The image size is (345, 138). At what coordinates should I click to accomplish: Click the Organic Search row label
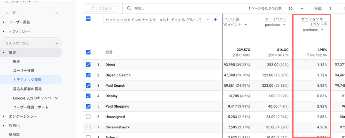(x=118, y=75)
